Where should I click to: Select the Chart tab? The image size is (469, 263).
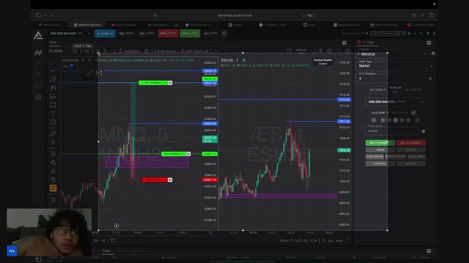53,42
